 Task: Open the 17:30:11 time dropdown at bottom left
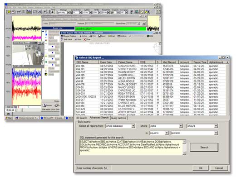(16, 110)
